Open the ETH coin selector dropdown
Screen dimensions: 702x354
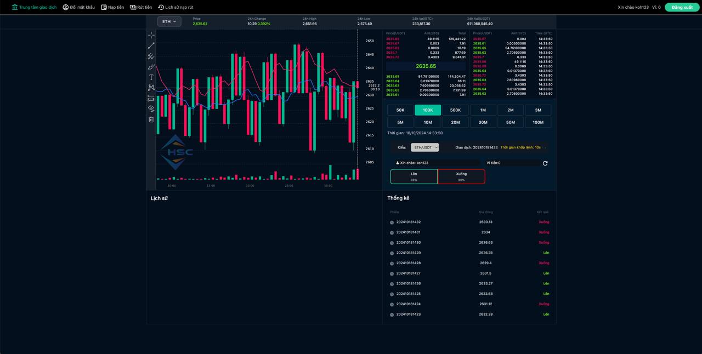point(169,21)
